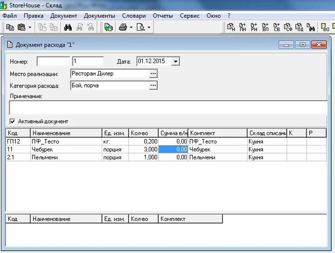Open the Дата calendar dropdown
The image size is (335, 253).
pos(175,61)
